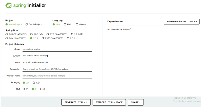Viewport: 201px width, 107px height.
Task: Select Java version 17
Action: tap(25, 89)
